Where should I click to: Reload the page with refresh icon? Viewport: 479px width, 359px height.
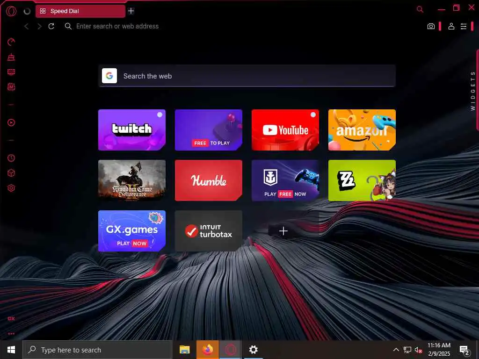pyautogui.click(x=51, y=26)
